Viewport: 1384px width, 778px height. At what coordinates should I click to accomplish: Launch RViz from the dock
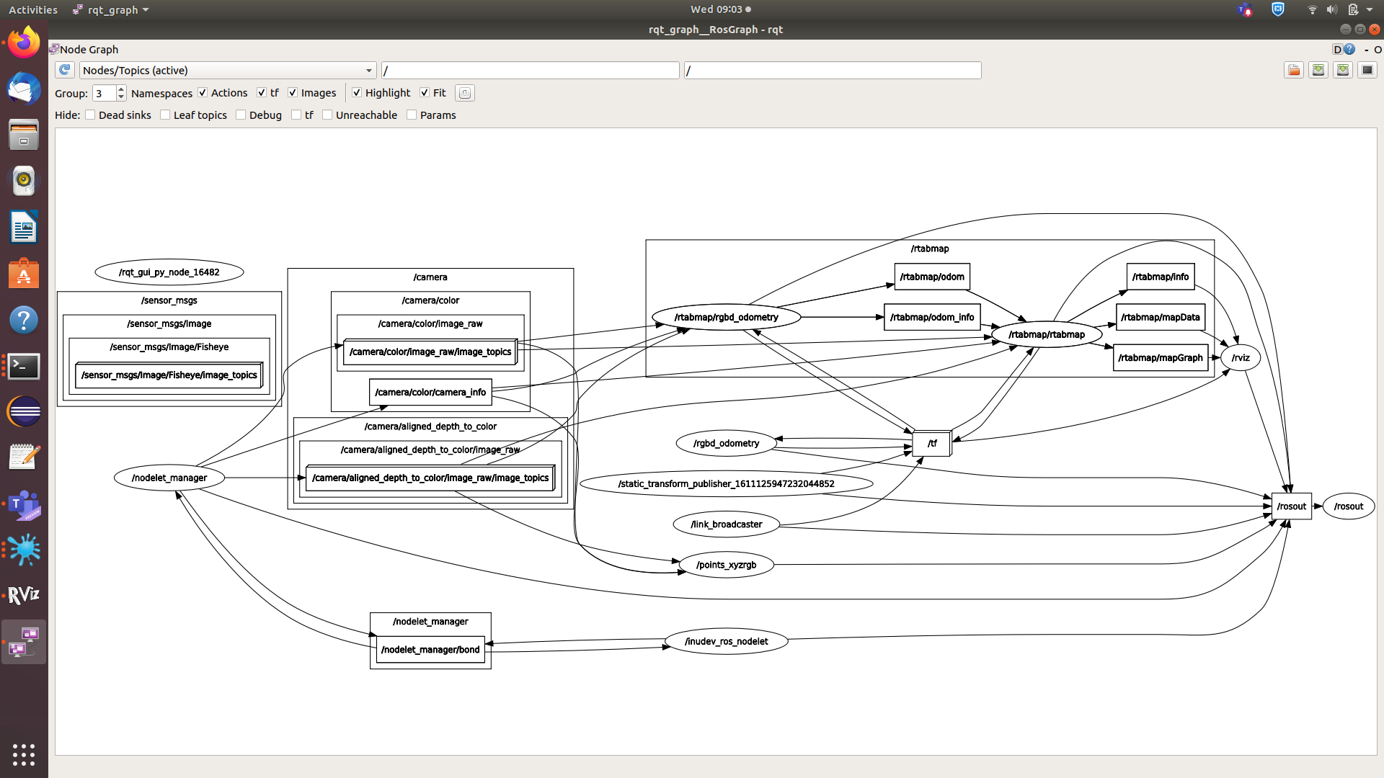click(x=24, y=595)
